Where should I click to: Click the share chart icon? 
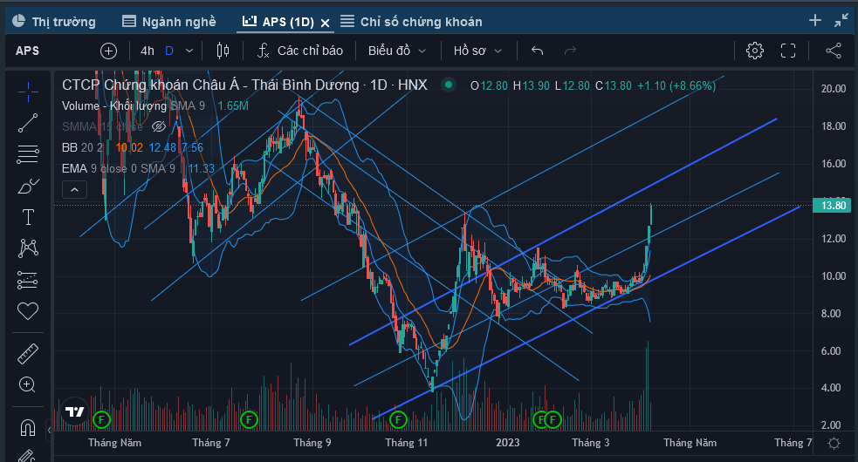click(834, 51)
